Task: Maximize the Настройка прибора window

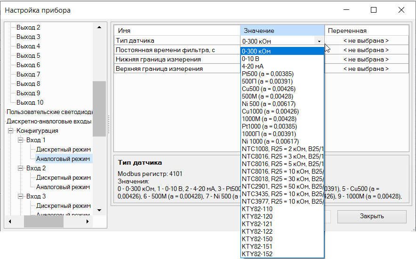Action: coord(374,10)
